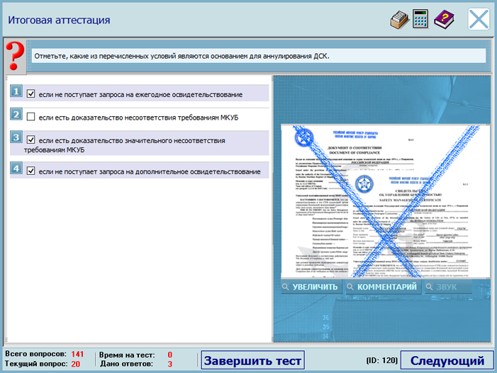This screenshot has height=373, width=497.
Task: Click the Итоговая аттестация title
Action: point(59,20)
